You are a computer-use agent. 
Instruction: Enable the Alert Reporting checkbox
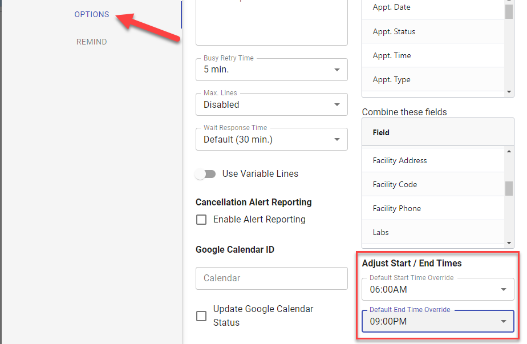[x=201, y=220]
